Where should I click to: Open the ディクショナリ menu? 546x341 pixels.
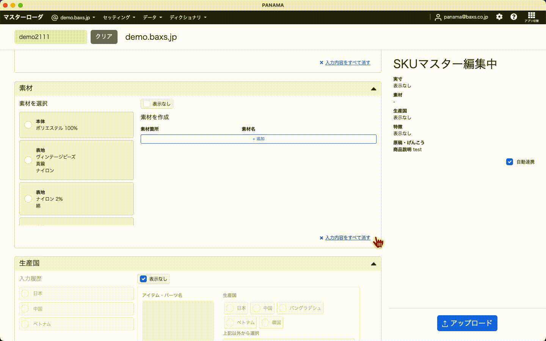188,17
